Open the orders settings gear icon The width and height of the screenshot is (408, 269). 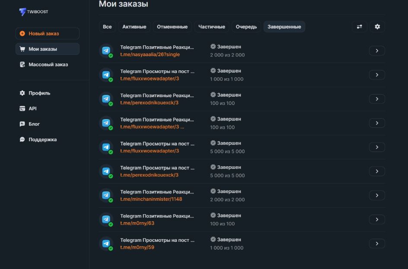pos(377,27)
